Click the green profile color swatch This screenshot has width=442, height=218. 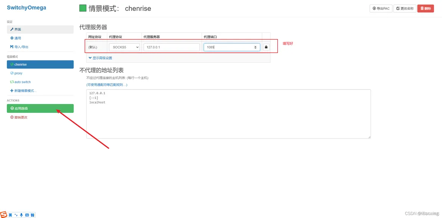[x=83, y=9]
